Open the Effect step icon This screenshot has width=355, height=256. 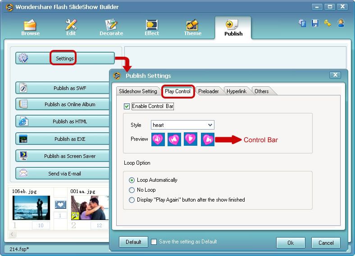pyautogui.click(x=152, y=27)
